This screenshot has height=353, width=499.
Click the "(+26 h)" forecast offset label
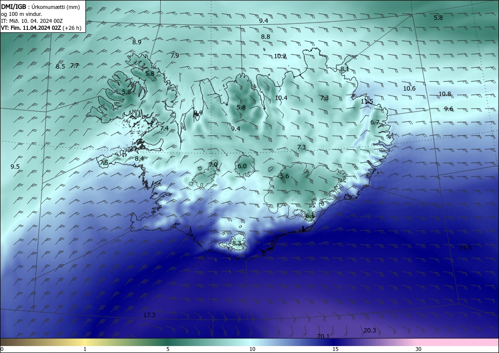(x=72, y=28)
